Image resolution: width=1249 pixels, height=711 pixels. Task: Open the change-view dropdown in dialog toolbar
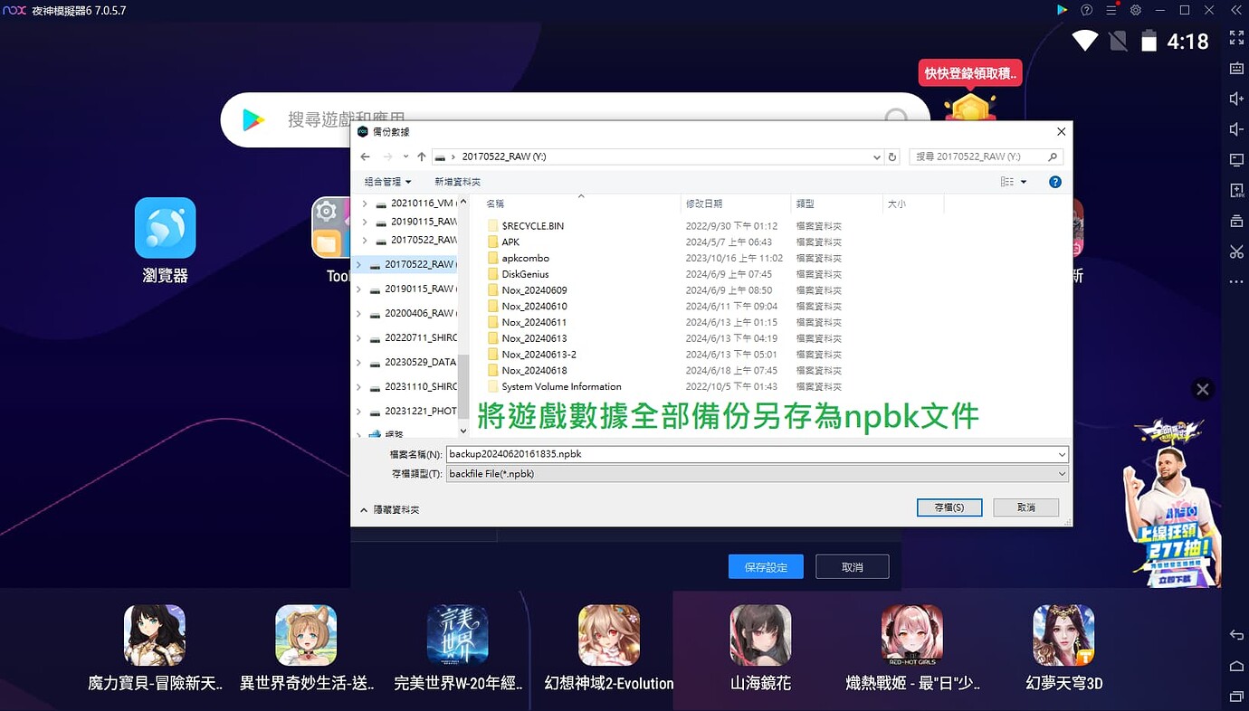pyautogui.click(x=1011, y=181)
